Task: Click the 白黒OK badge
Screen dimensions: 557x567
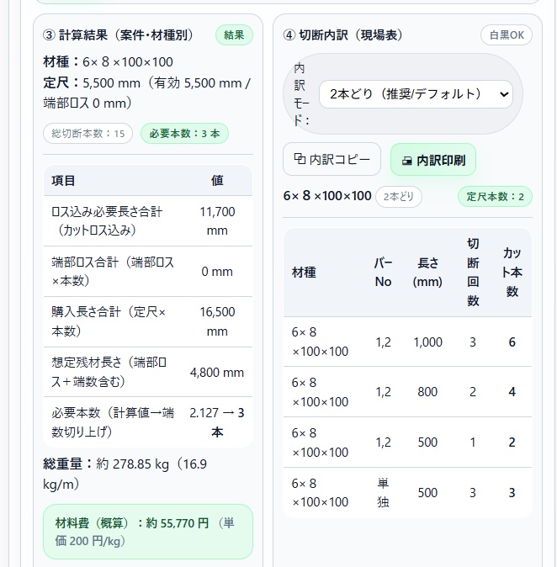Action: (507, 35)
